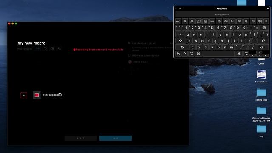Open the 'coding alias' desktop folder
This screenshot has height=153, width=272.
tap(261, 94)
